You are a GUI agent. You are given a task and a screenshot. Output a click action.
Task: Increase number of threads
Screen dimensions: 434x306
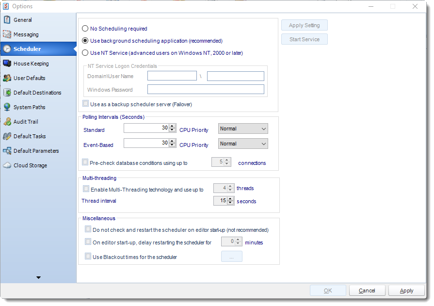(230, 186)
